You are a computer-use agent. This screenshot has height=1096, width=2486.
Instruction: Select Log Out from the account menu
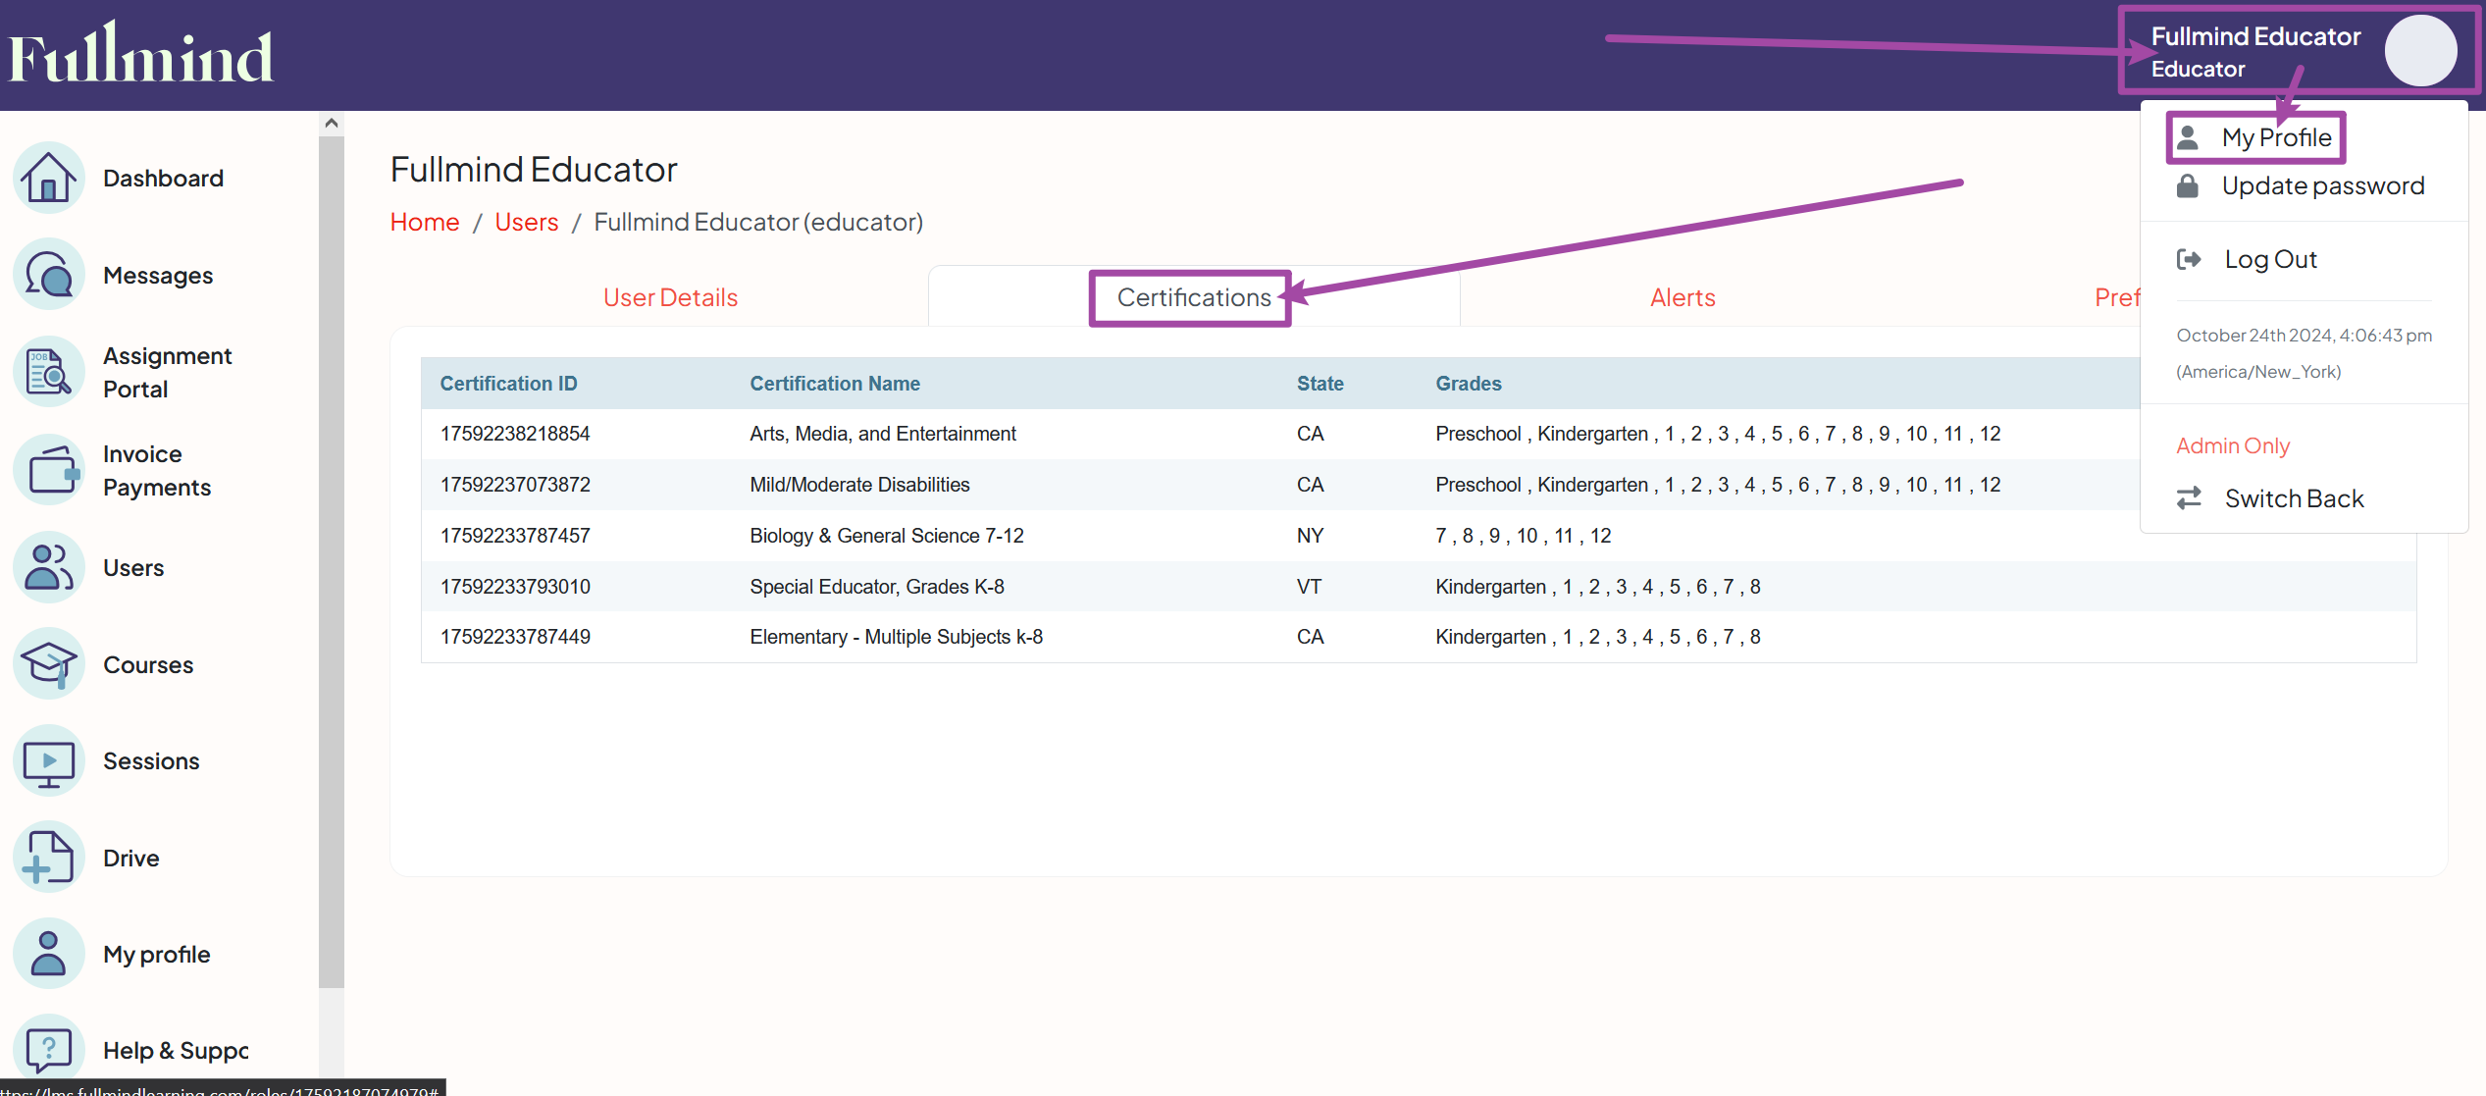pyautogui.click(x=2270, y=258)
